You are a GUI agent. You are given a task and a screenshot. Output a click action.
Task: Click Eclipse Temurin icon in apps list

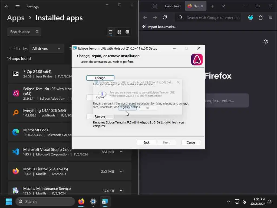[16, 93]
